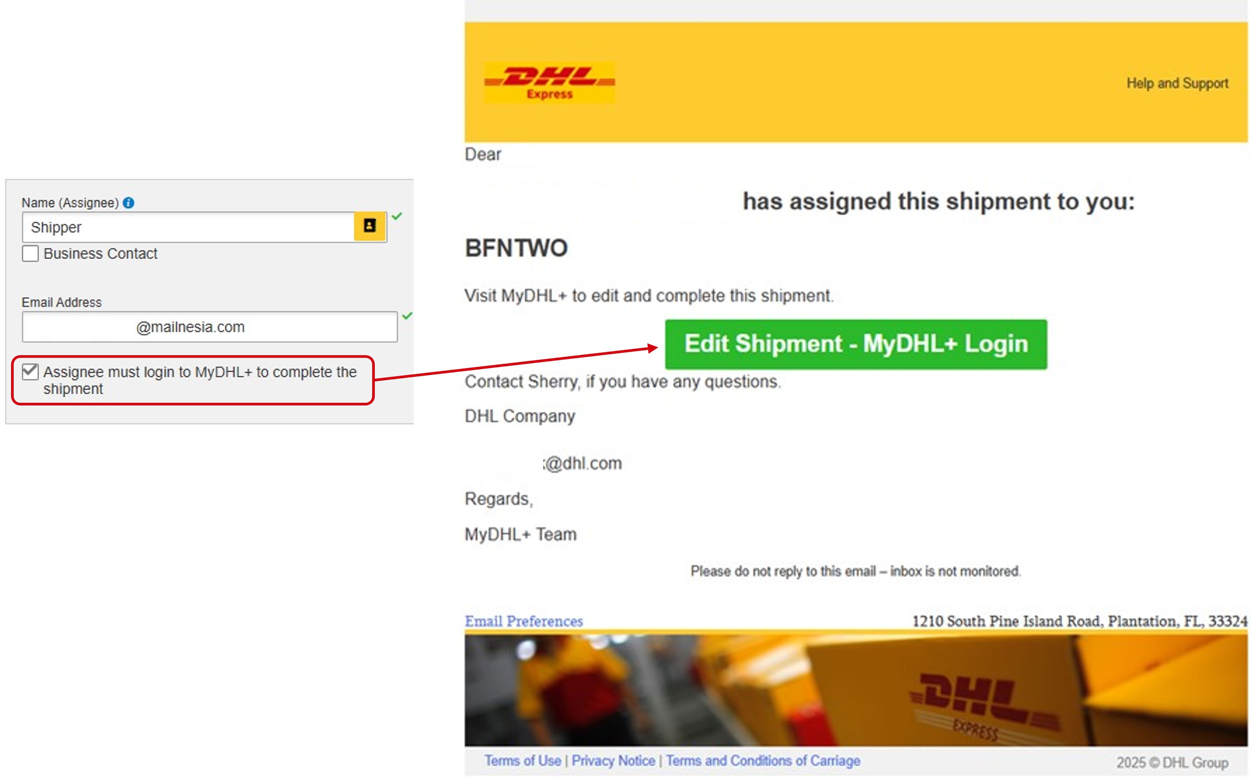Click the Edit Shipment - MyDHL+ Login button
1251x777 pixels.
(x=856, y=344)
